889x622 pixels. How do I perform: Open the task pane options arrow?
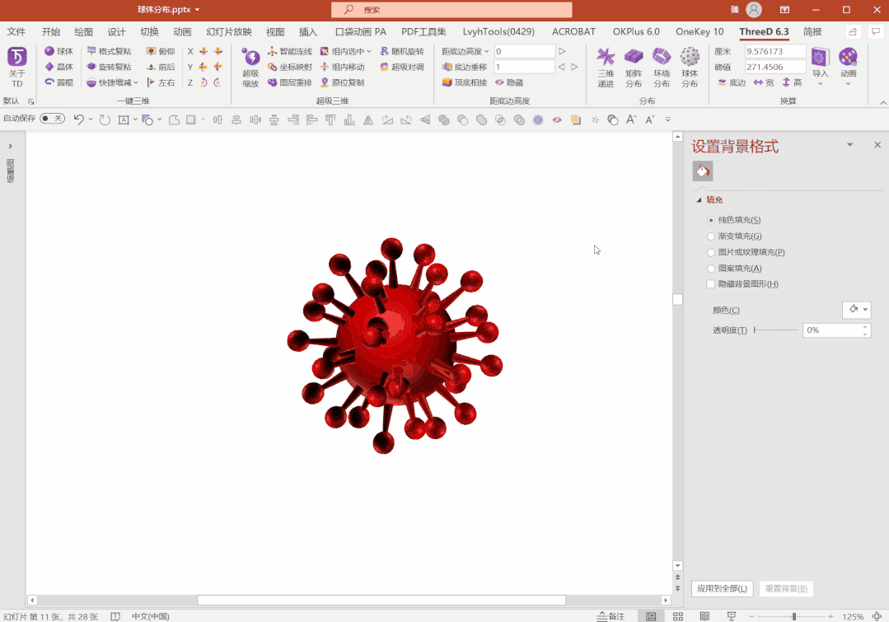coord(850,145)
